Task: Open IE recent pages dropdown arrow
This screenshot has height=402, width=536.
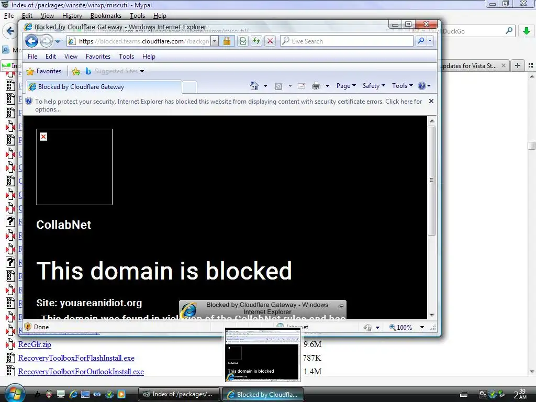Action: [58, 41]
